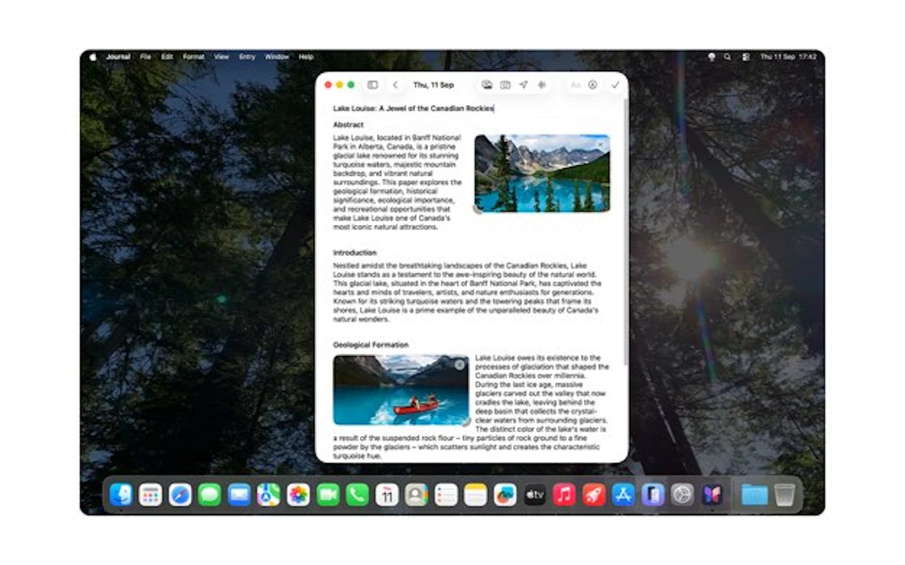
Task: Open Music from the Dock
Action: tap(564, 495)
